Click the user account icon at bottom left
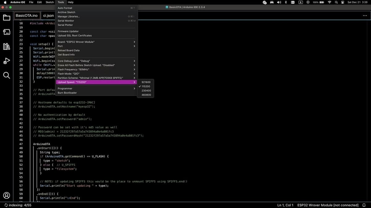The image size is (371, 208). [6, 195]
